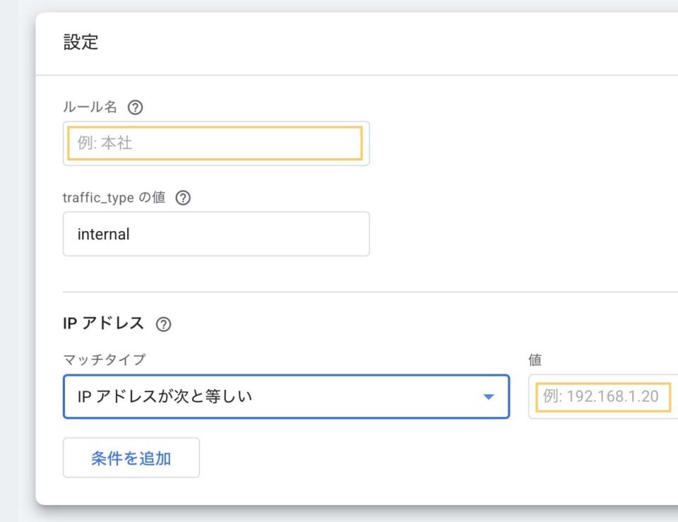Click the ルール名 label text
This screenshot has width=678, height=522.
(x=90, y=107)
